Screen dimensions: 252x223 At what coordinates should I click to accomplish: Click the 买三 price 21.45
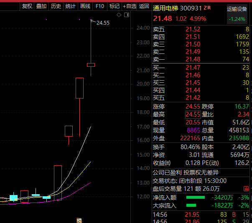(x=193, y=83)
